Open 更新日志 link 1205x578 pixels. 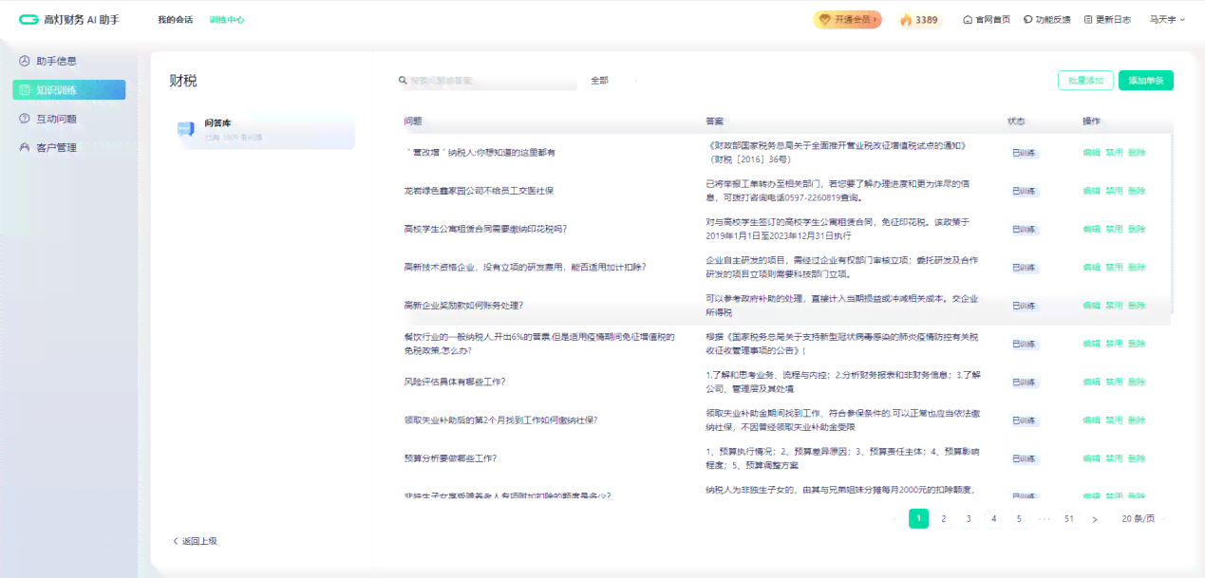pyautogui.click(x=1107, y=19)
